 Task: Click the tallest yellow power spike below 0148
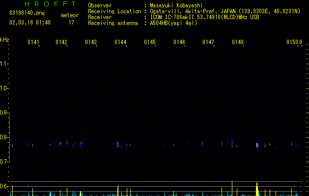coord(232,188)
